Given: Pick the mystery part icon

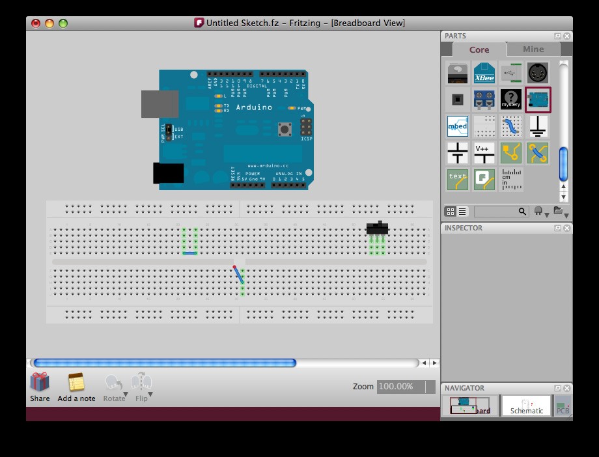Looking at the screenshot, I should click(511, 100).
